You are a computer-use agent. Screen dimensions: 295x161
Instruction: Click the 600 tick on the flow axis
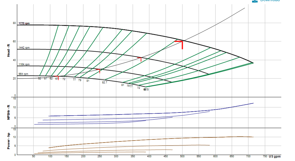pyautogui.click(x=215, y=156)
